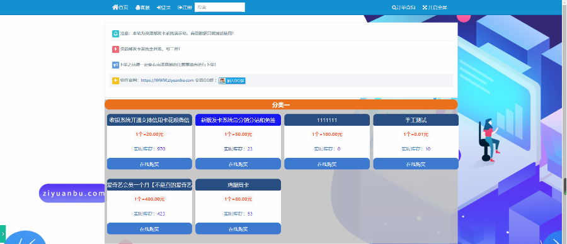Click the price 1个=20.00元
Image resolution: width=567 pixels, height=244 pixels.
point(149,135)
